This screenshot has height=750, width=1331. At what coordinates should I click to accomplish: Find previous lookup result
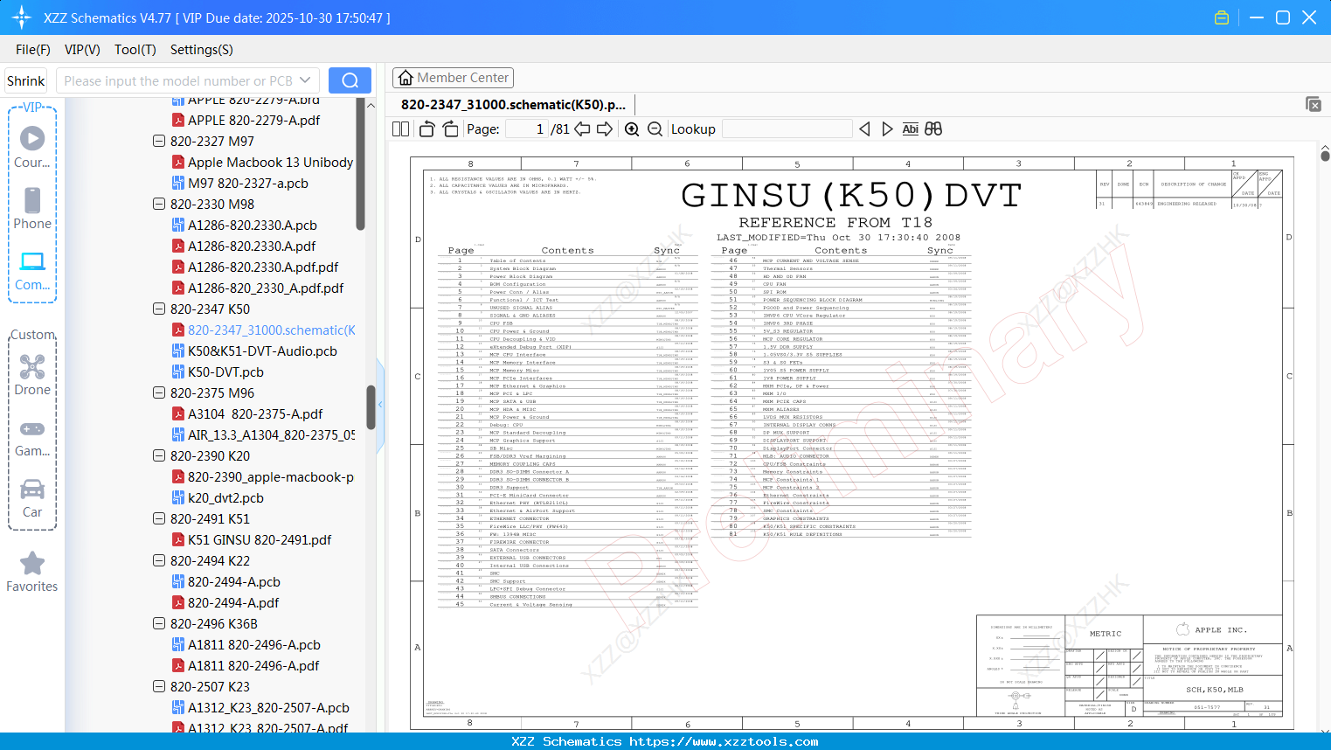click(864, 129)
